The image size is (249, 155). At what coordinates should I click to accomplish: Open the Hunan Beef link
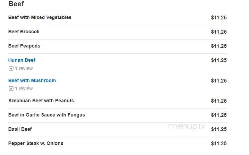pyautogui.click(x=22, y=60)
